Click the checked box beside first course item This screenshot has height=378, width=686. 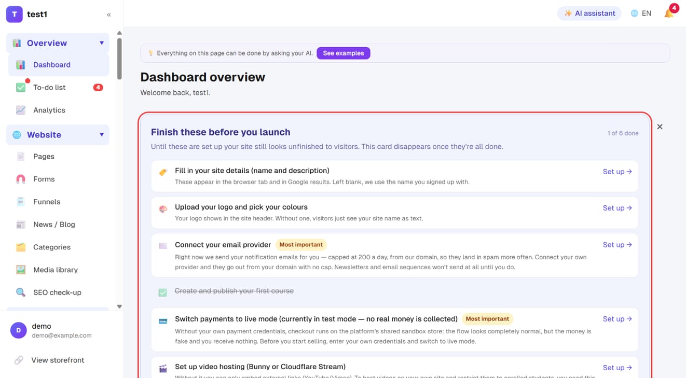[x=163, y=292]
